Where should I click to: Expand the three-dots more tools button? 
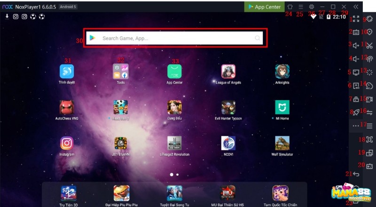(356, 126)
